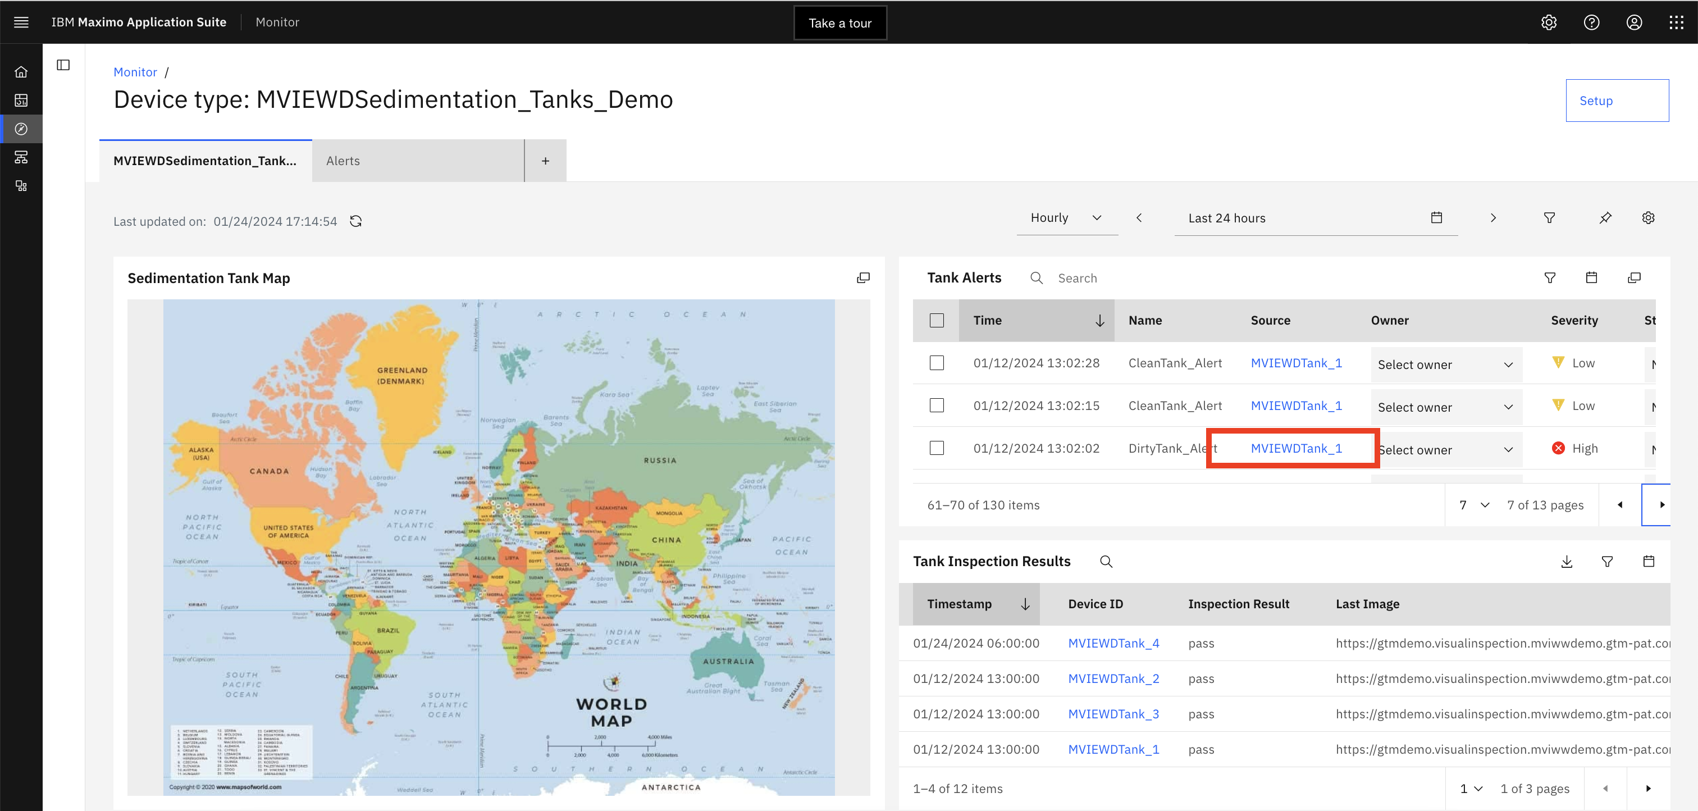Select all rows checkbox in Tank Alerts header
Image resolution: width=1698 pixels, height=811 pixels.
[937, 321]
